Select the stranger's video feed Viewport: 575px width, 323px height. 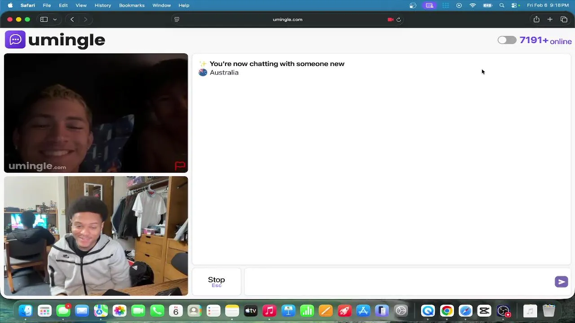coord(96,113)
